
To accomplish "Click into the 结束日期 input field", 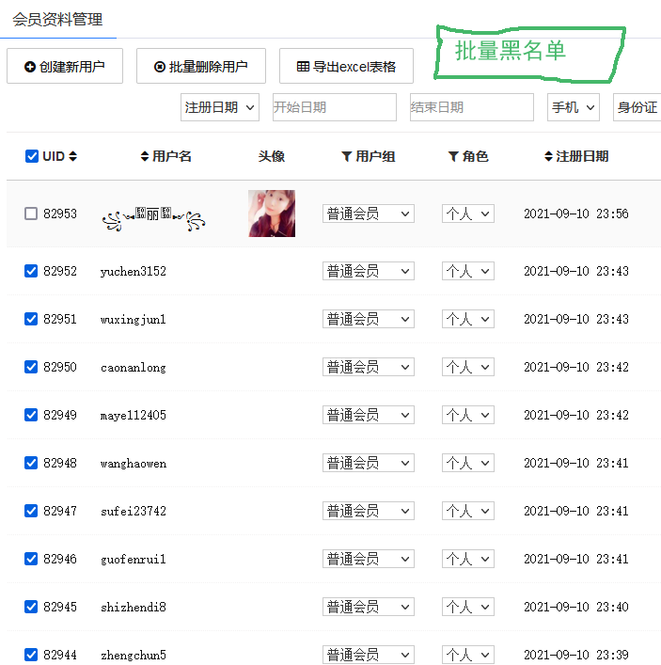I will coord(471,107).
